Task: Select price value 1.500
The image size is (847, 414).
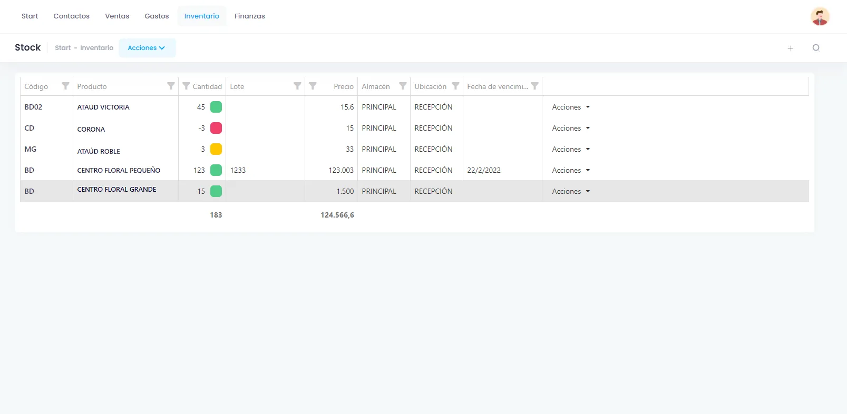Action: (x=345, y=191)
